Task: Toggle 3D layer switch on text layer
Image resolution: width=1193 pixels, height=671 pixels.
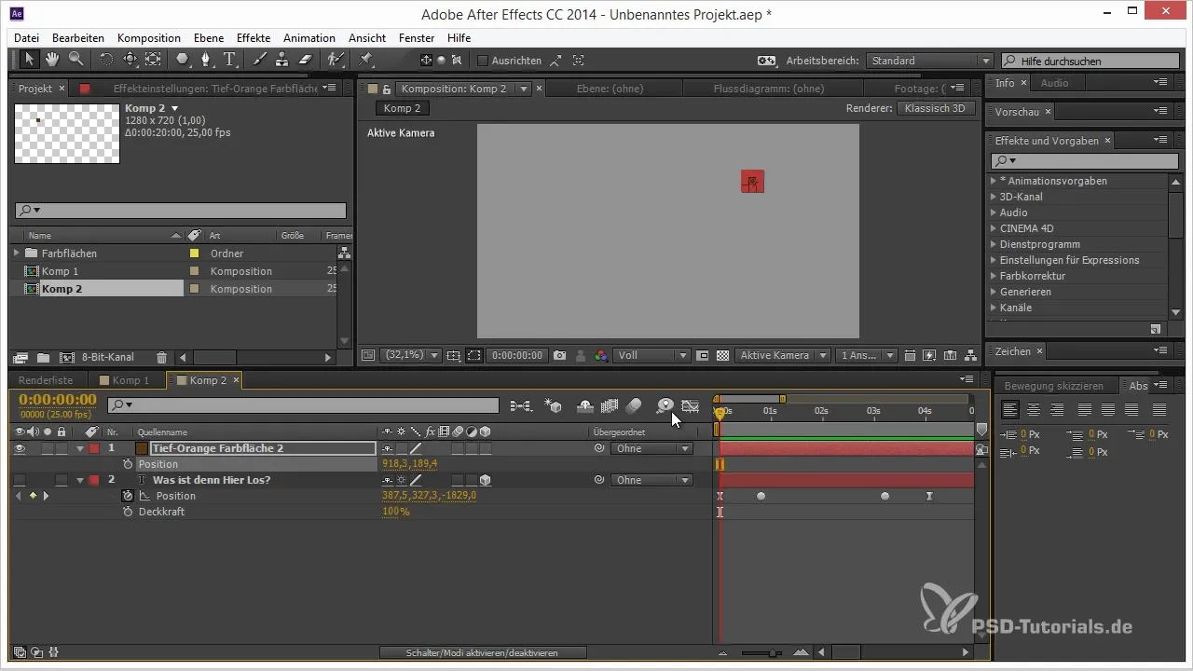Action: [486, 480]
